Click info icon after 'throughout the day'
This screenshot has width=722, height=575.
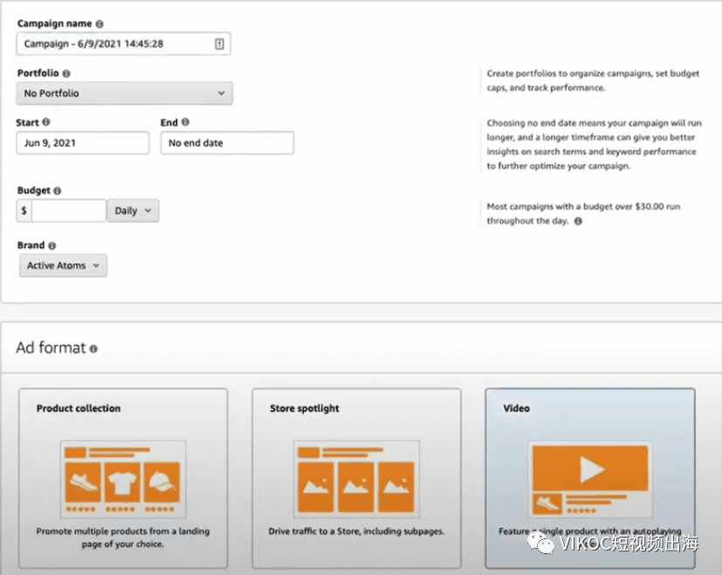coord(578,221)
